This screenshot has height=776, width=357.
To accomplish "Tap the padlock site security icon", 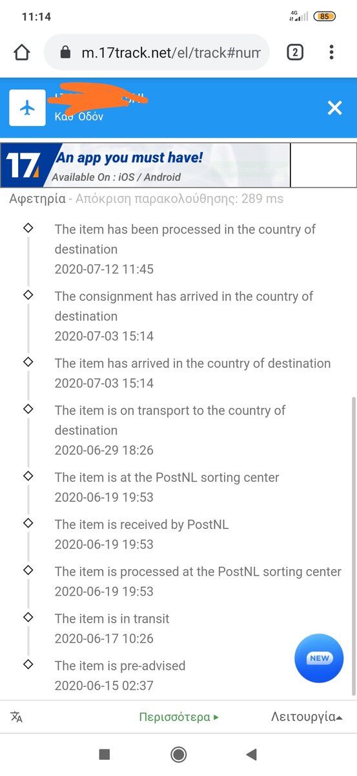I will tap(65, 52).
